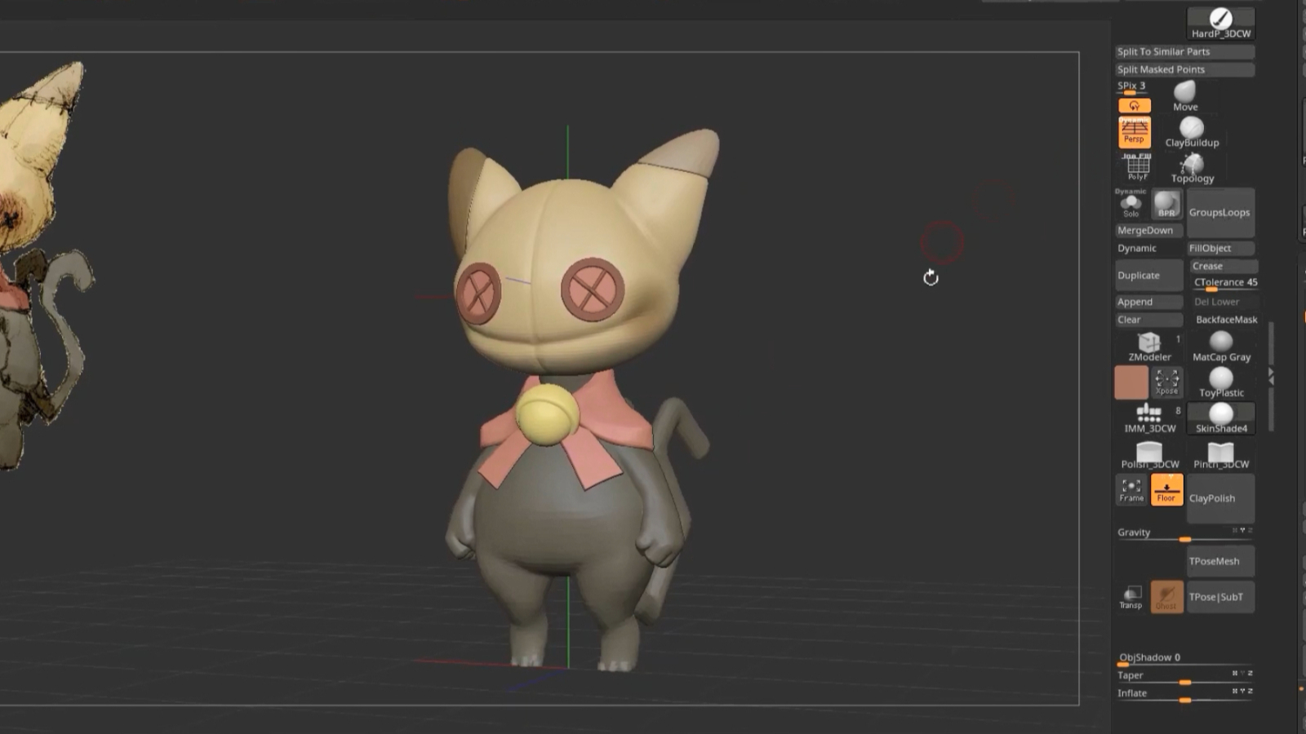Toggle PolyF polyframe display

pos(1137,167)
